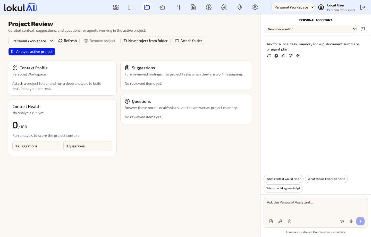The image size is (371, 237).
Task: Open chat settings gear in the input box
Action: pyautogui.click(x=290, y=221)
